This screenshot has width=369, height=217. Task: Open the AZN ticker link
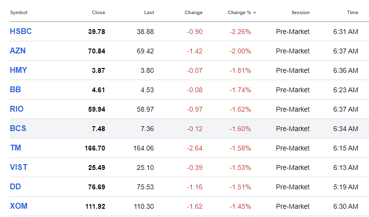(x=18, y=50)
